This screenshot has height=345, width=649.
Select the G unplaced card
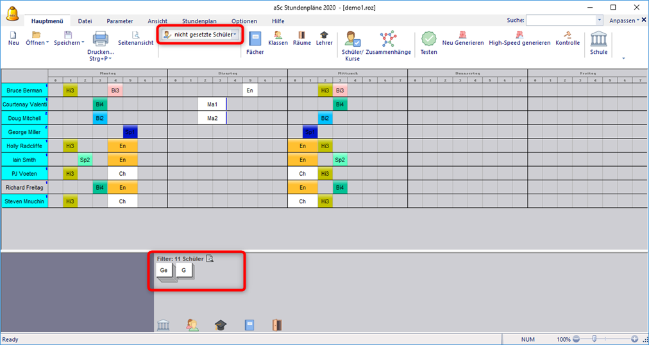184,271
